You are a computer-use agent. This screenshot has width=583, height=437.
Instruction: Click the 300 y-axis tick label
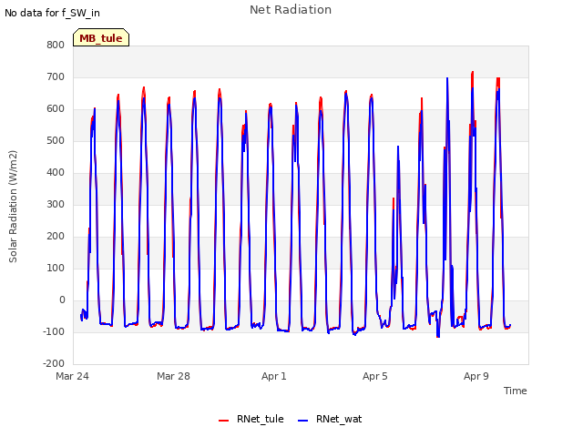tap(56, 204)
